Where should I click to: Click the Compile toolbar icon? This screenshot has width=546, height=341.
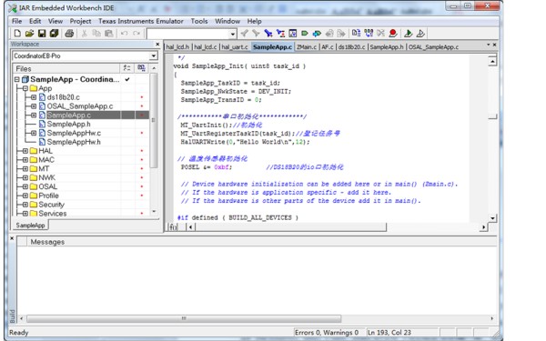click(x=356, y=34)
